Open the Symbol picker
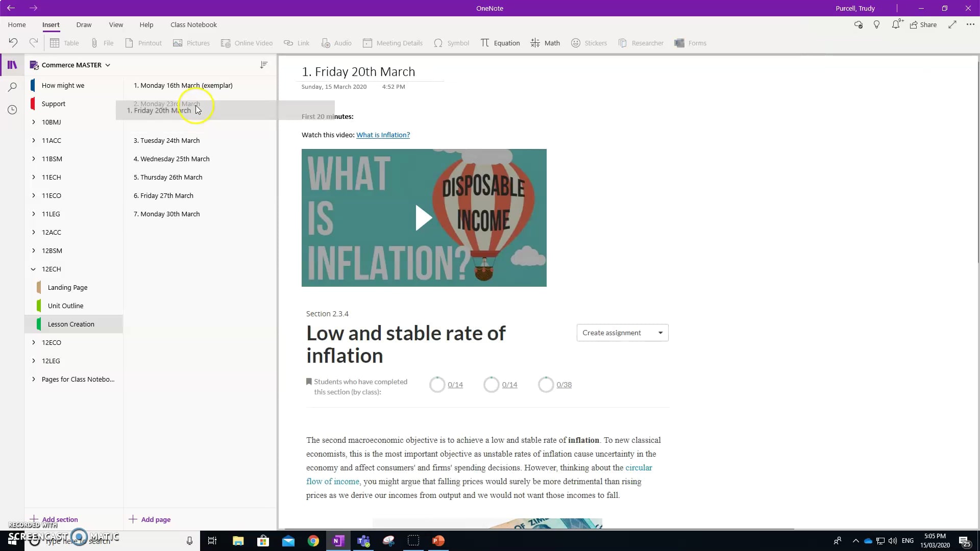The height and width of the screenshot is (551, 980). point(451,43)
